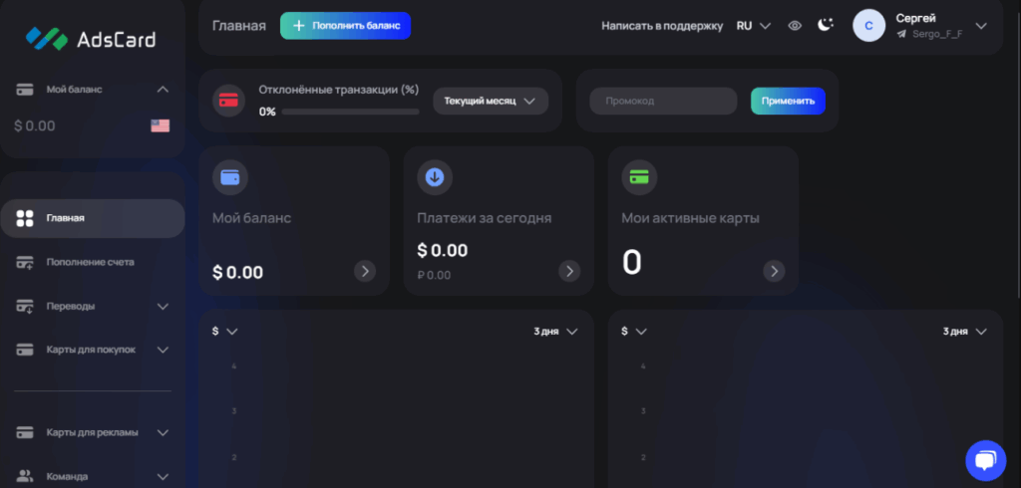Open left chart's $ currency dropdown

coord(224,332)
